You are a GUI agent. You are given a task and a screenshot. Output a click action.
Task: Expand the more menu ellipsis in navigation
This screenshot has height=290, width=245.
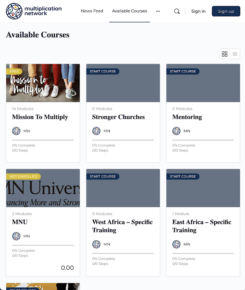pos(158,11)
